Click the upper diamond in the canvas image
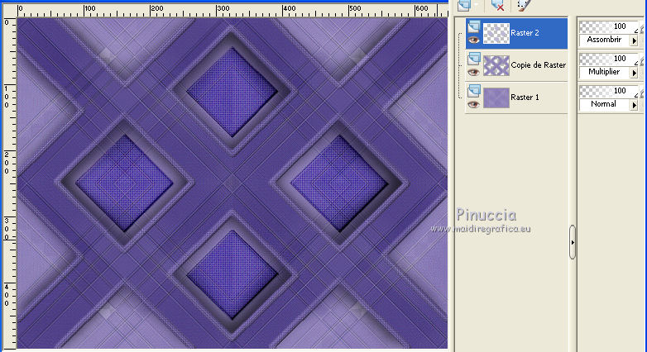 pos(232,92)
